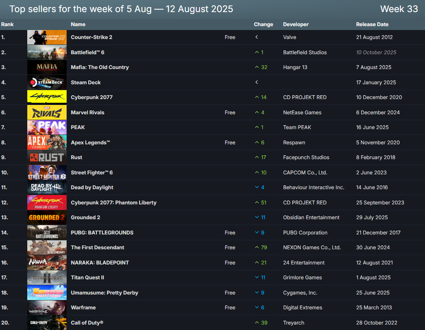This screenshot has height=330, width=425.
Task: Click the '17 January 2025' release date
Action: [376, 83]
